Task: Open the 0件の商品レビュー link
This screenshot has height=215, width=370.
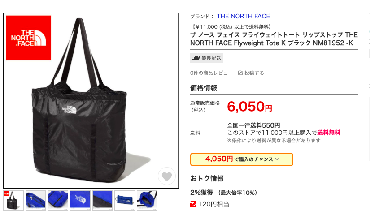Action: [x=211, y=73]
